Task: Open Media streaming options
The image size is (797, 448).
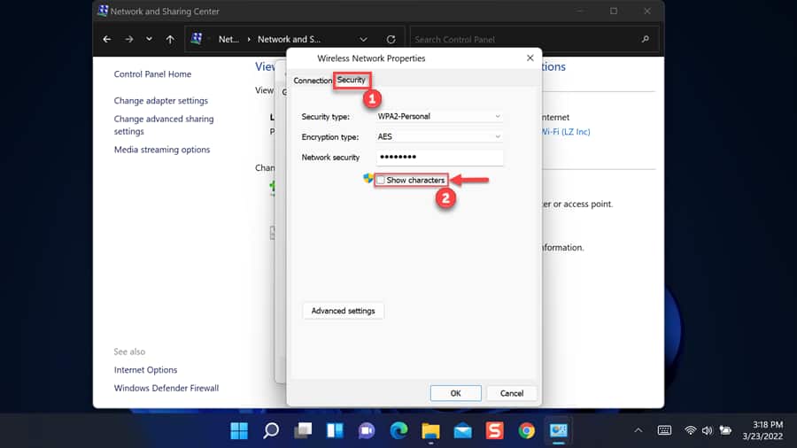Action: click(x=162, y=150)
